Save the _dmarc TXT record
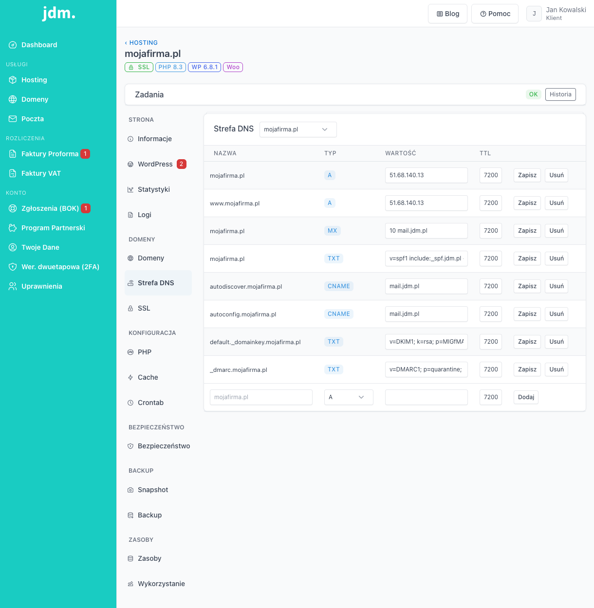594x608 pixels. point(527,369)
